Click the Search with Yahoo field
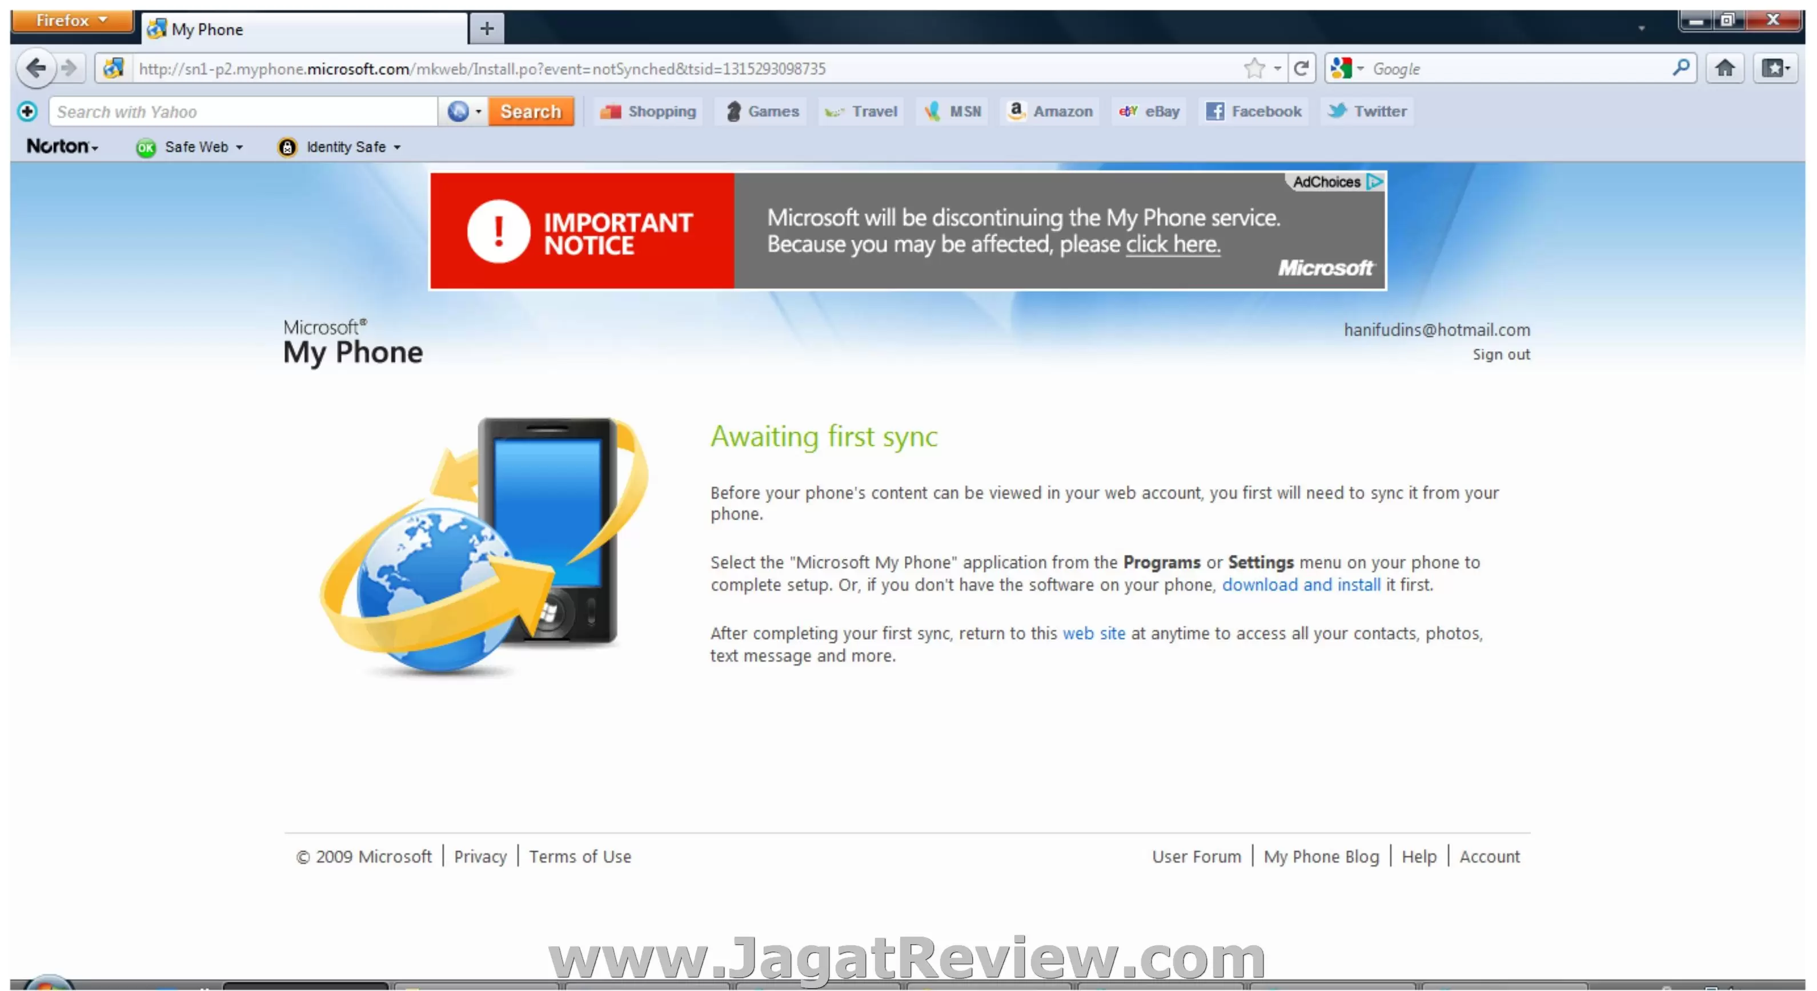This screenshot has height=991, width=1817. [x=243, y=111]
